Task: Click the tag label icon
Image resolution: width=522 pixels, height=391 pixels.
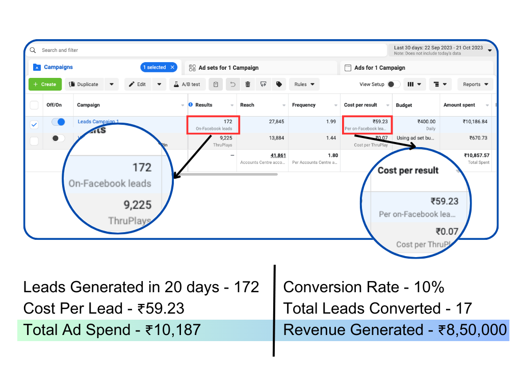Action: pos(279,85)
